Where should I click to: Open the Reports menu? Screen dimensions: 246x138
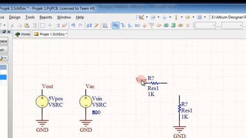[x=46, y=17]
